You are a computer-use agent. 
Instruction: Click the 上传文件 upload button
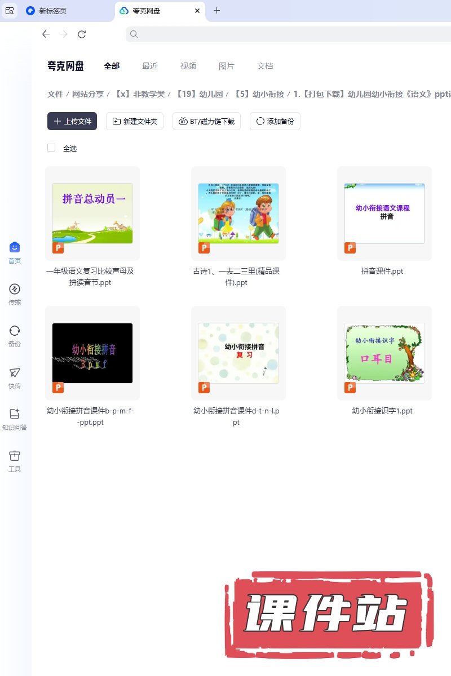click(72, 121)
